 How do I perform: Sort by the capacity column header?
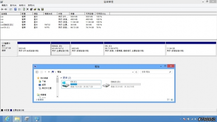[77, 14]
